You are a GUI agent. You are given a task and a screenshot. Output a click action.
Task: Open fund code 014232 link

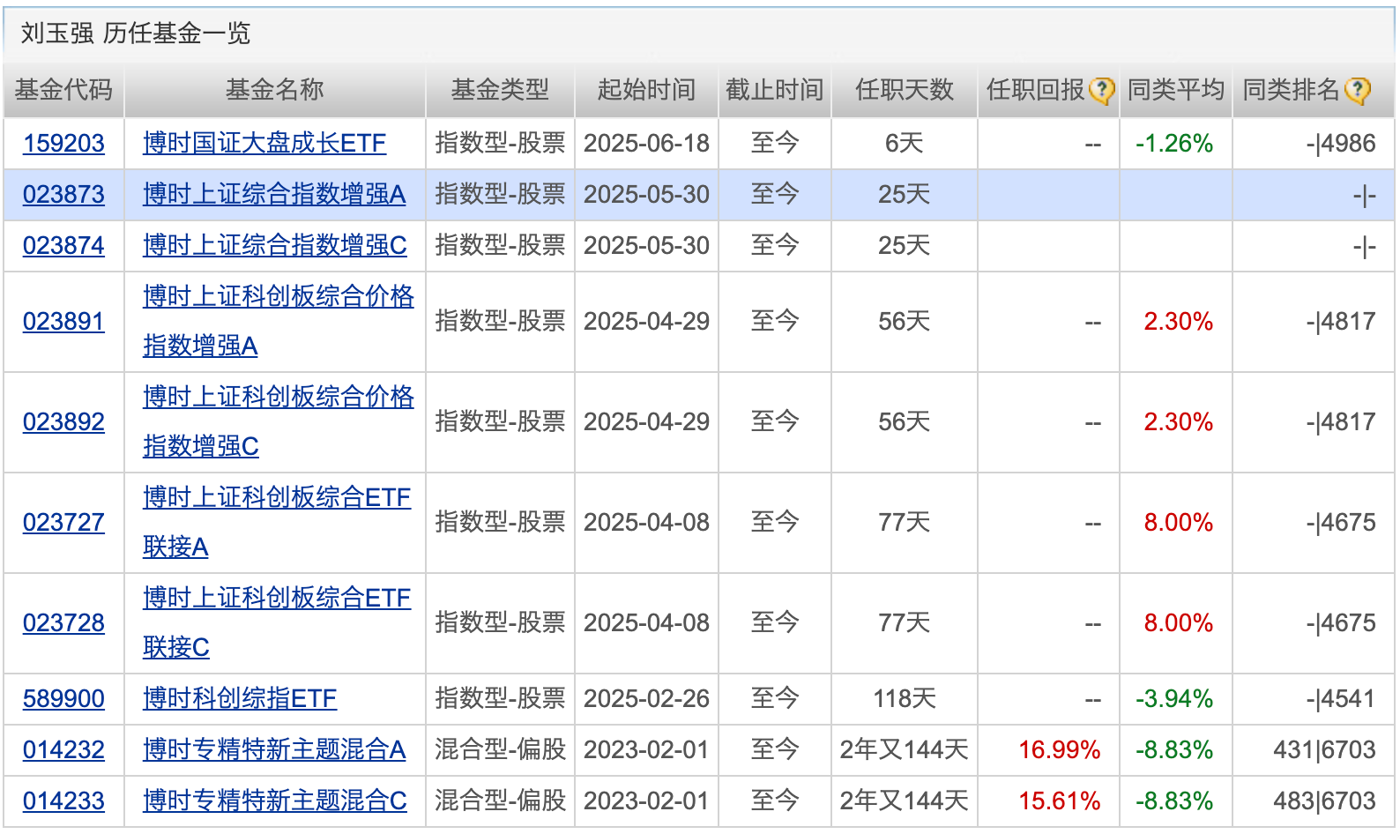point(63,750)
